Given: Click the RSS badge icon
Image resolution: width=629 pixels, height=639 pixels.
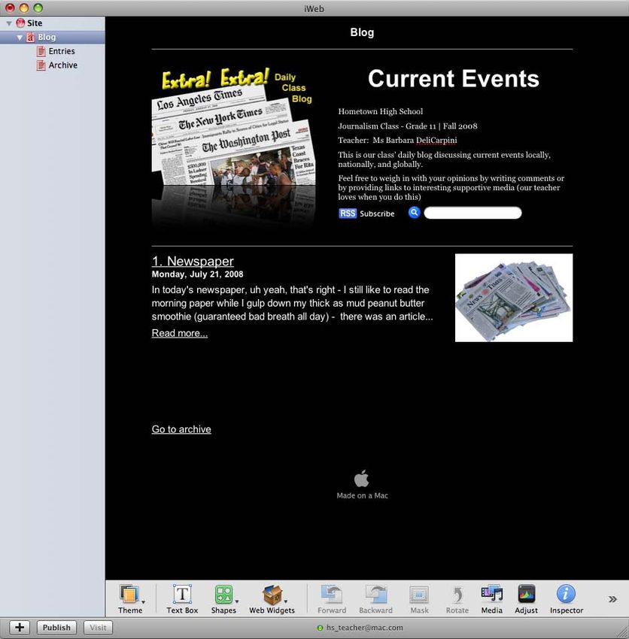Looking at the screenshot, I should (x=348, y=214).
